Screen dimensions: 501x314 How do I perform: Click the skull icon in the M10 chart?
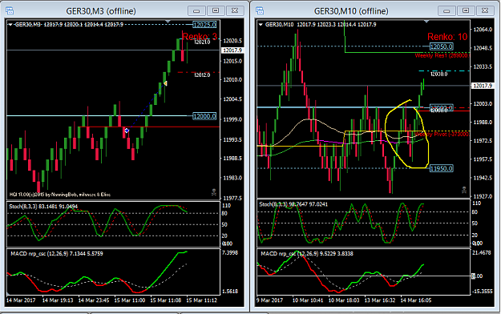point(464,190)
